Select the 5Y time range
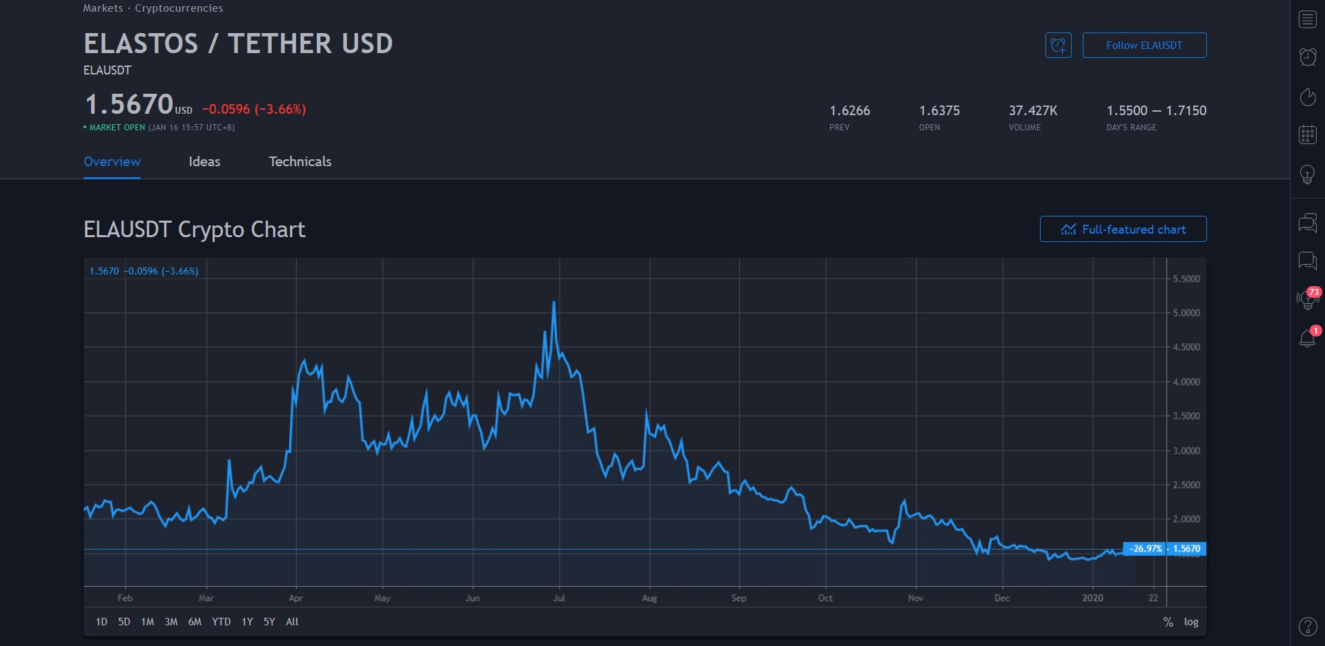Image resolution: width=1325 pixels, height=646 pixels. (269, 622)
